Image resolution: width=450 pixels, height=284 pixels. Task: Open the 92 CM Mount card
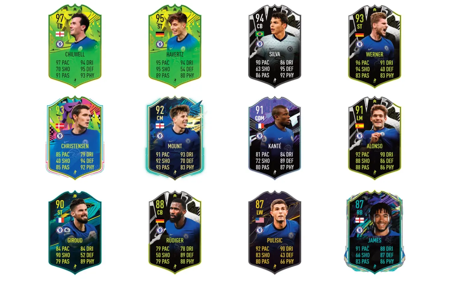coord(175,138)
